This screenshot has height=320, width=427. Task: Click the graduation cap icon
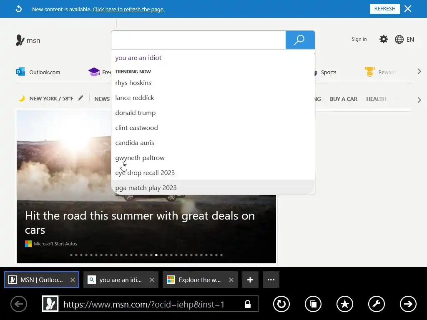tap(94, 72)
